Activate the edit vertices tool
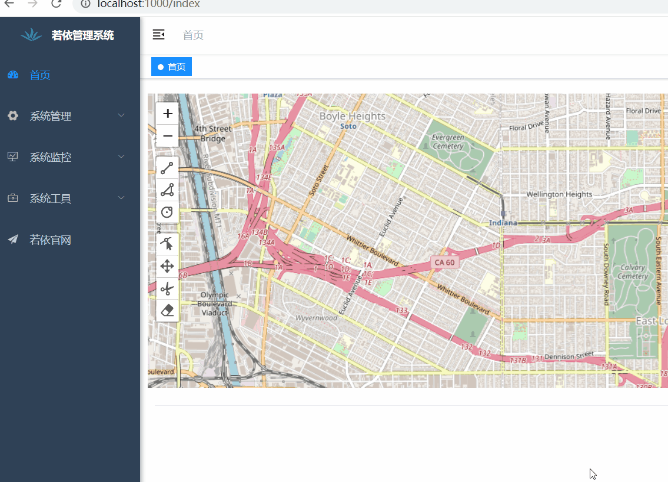This screenshot has height=482, width=668. 167,244
